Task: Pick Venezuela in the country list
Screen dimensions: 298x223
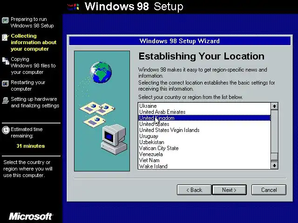Action: (204, 154)
